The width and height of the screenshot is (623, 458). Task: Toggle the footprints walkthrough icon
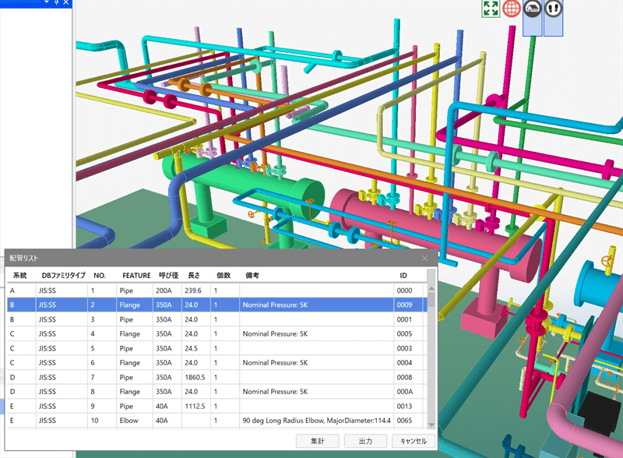point(553,9)
